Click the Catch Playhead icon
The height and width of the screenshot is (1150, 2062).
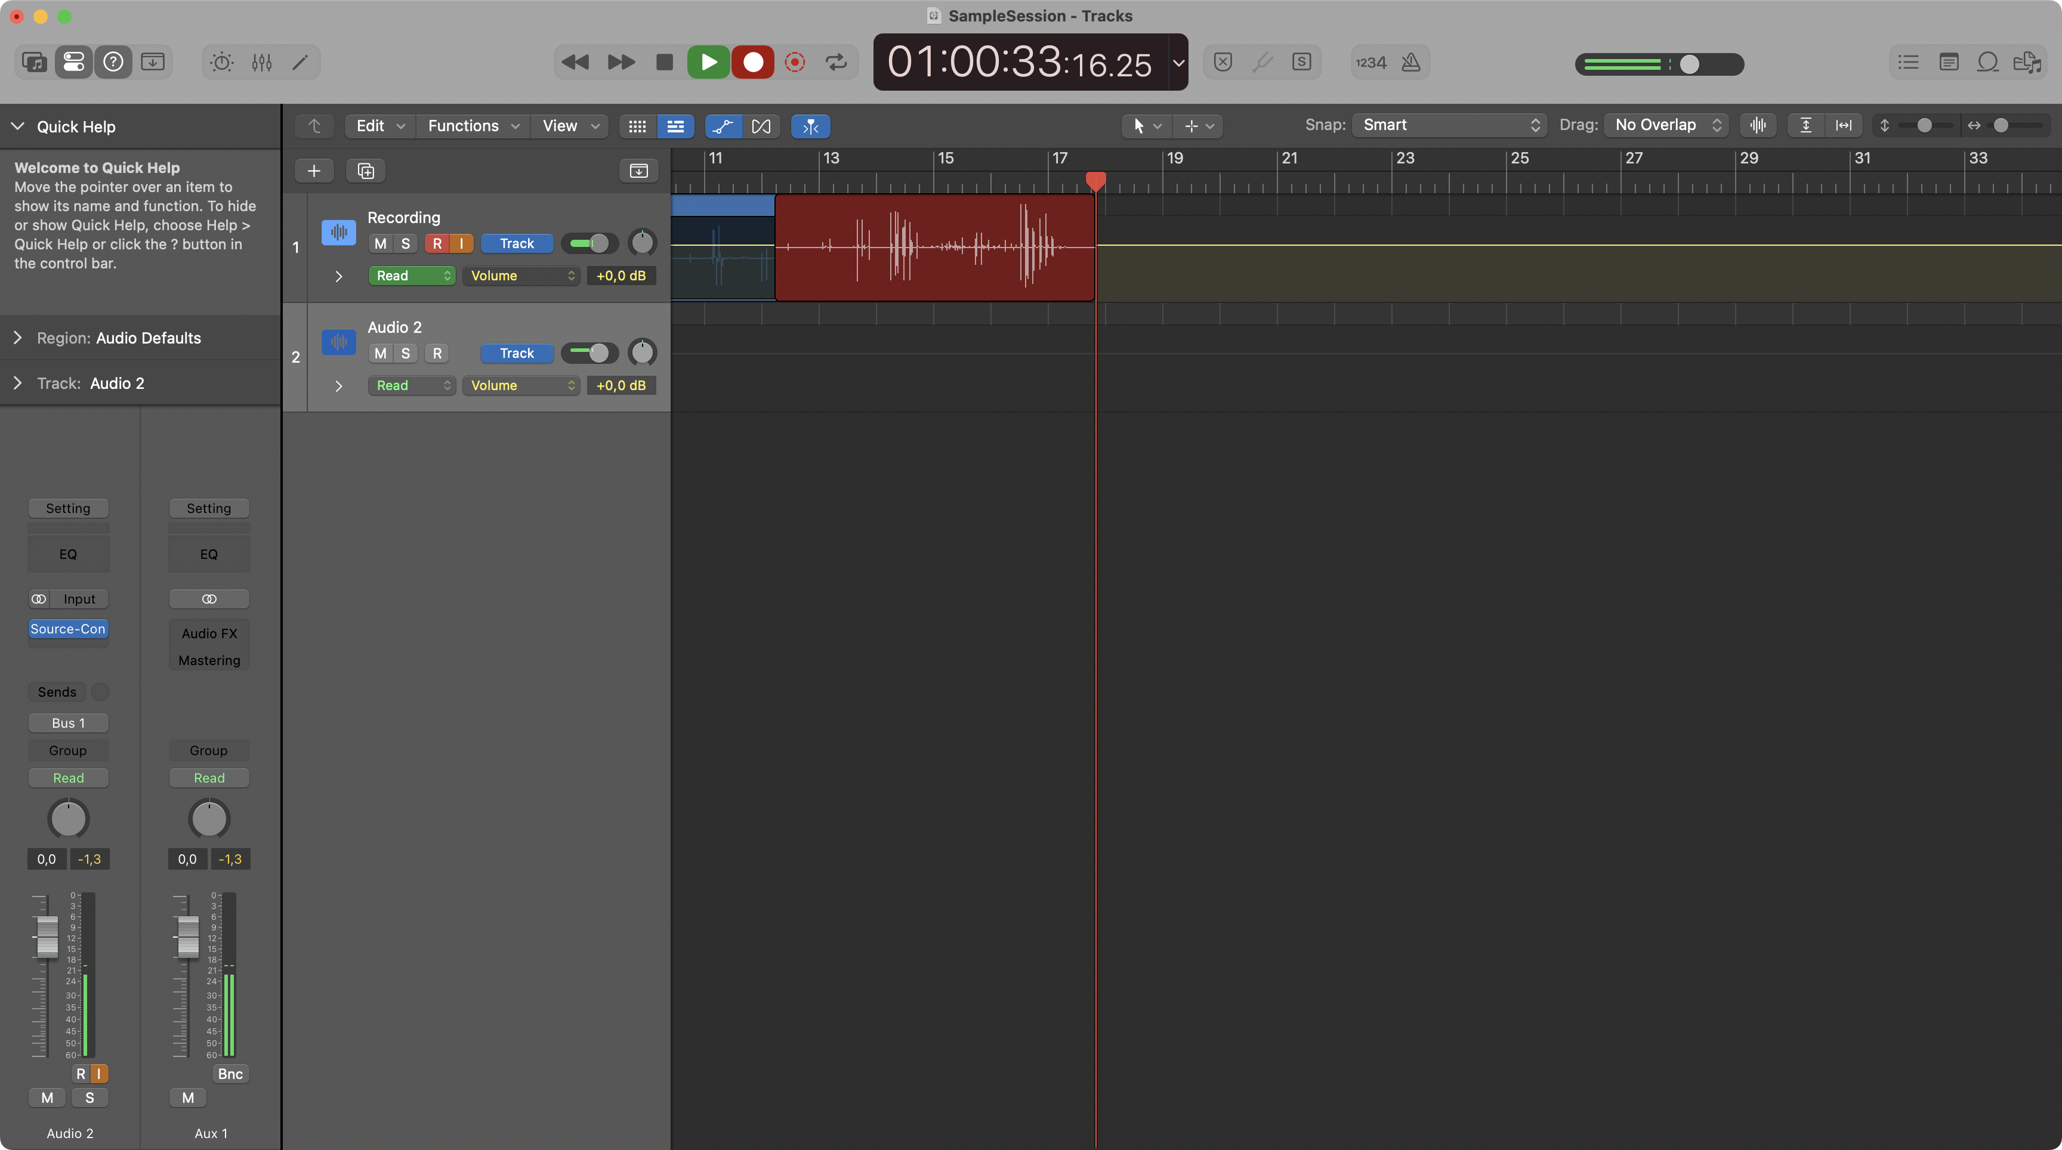pyautogui.click(x=810, y=126)
